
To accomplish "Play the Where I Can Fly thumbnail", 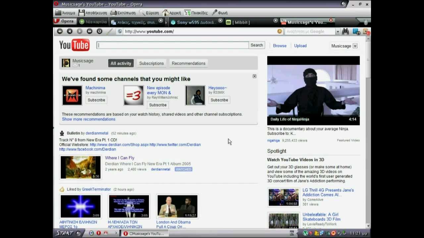I will click(x=80, y=167).
